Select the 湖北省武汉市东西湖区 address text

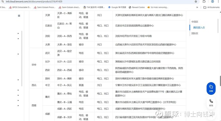pos(145,53)
